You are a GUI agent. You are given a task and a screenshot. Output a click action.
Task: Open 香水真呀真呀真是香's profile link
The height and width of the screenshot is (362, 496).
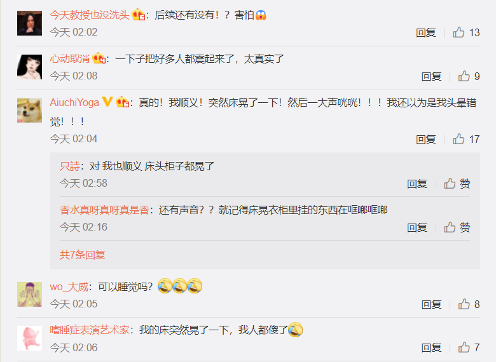(104, 210)
